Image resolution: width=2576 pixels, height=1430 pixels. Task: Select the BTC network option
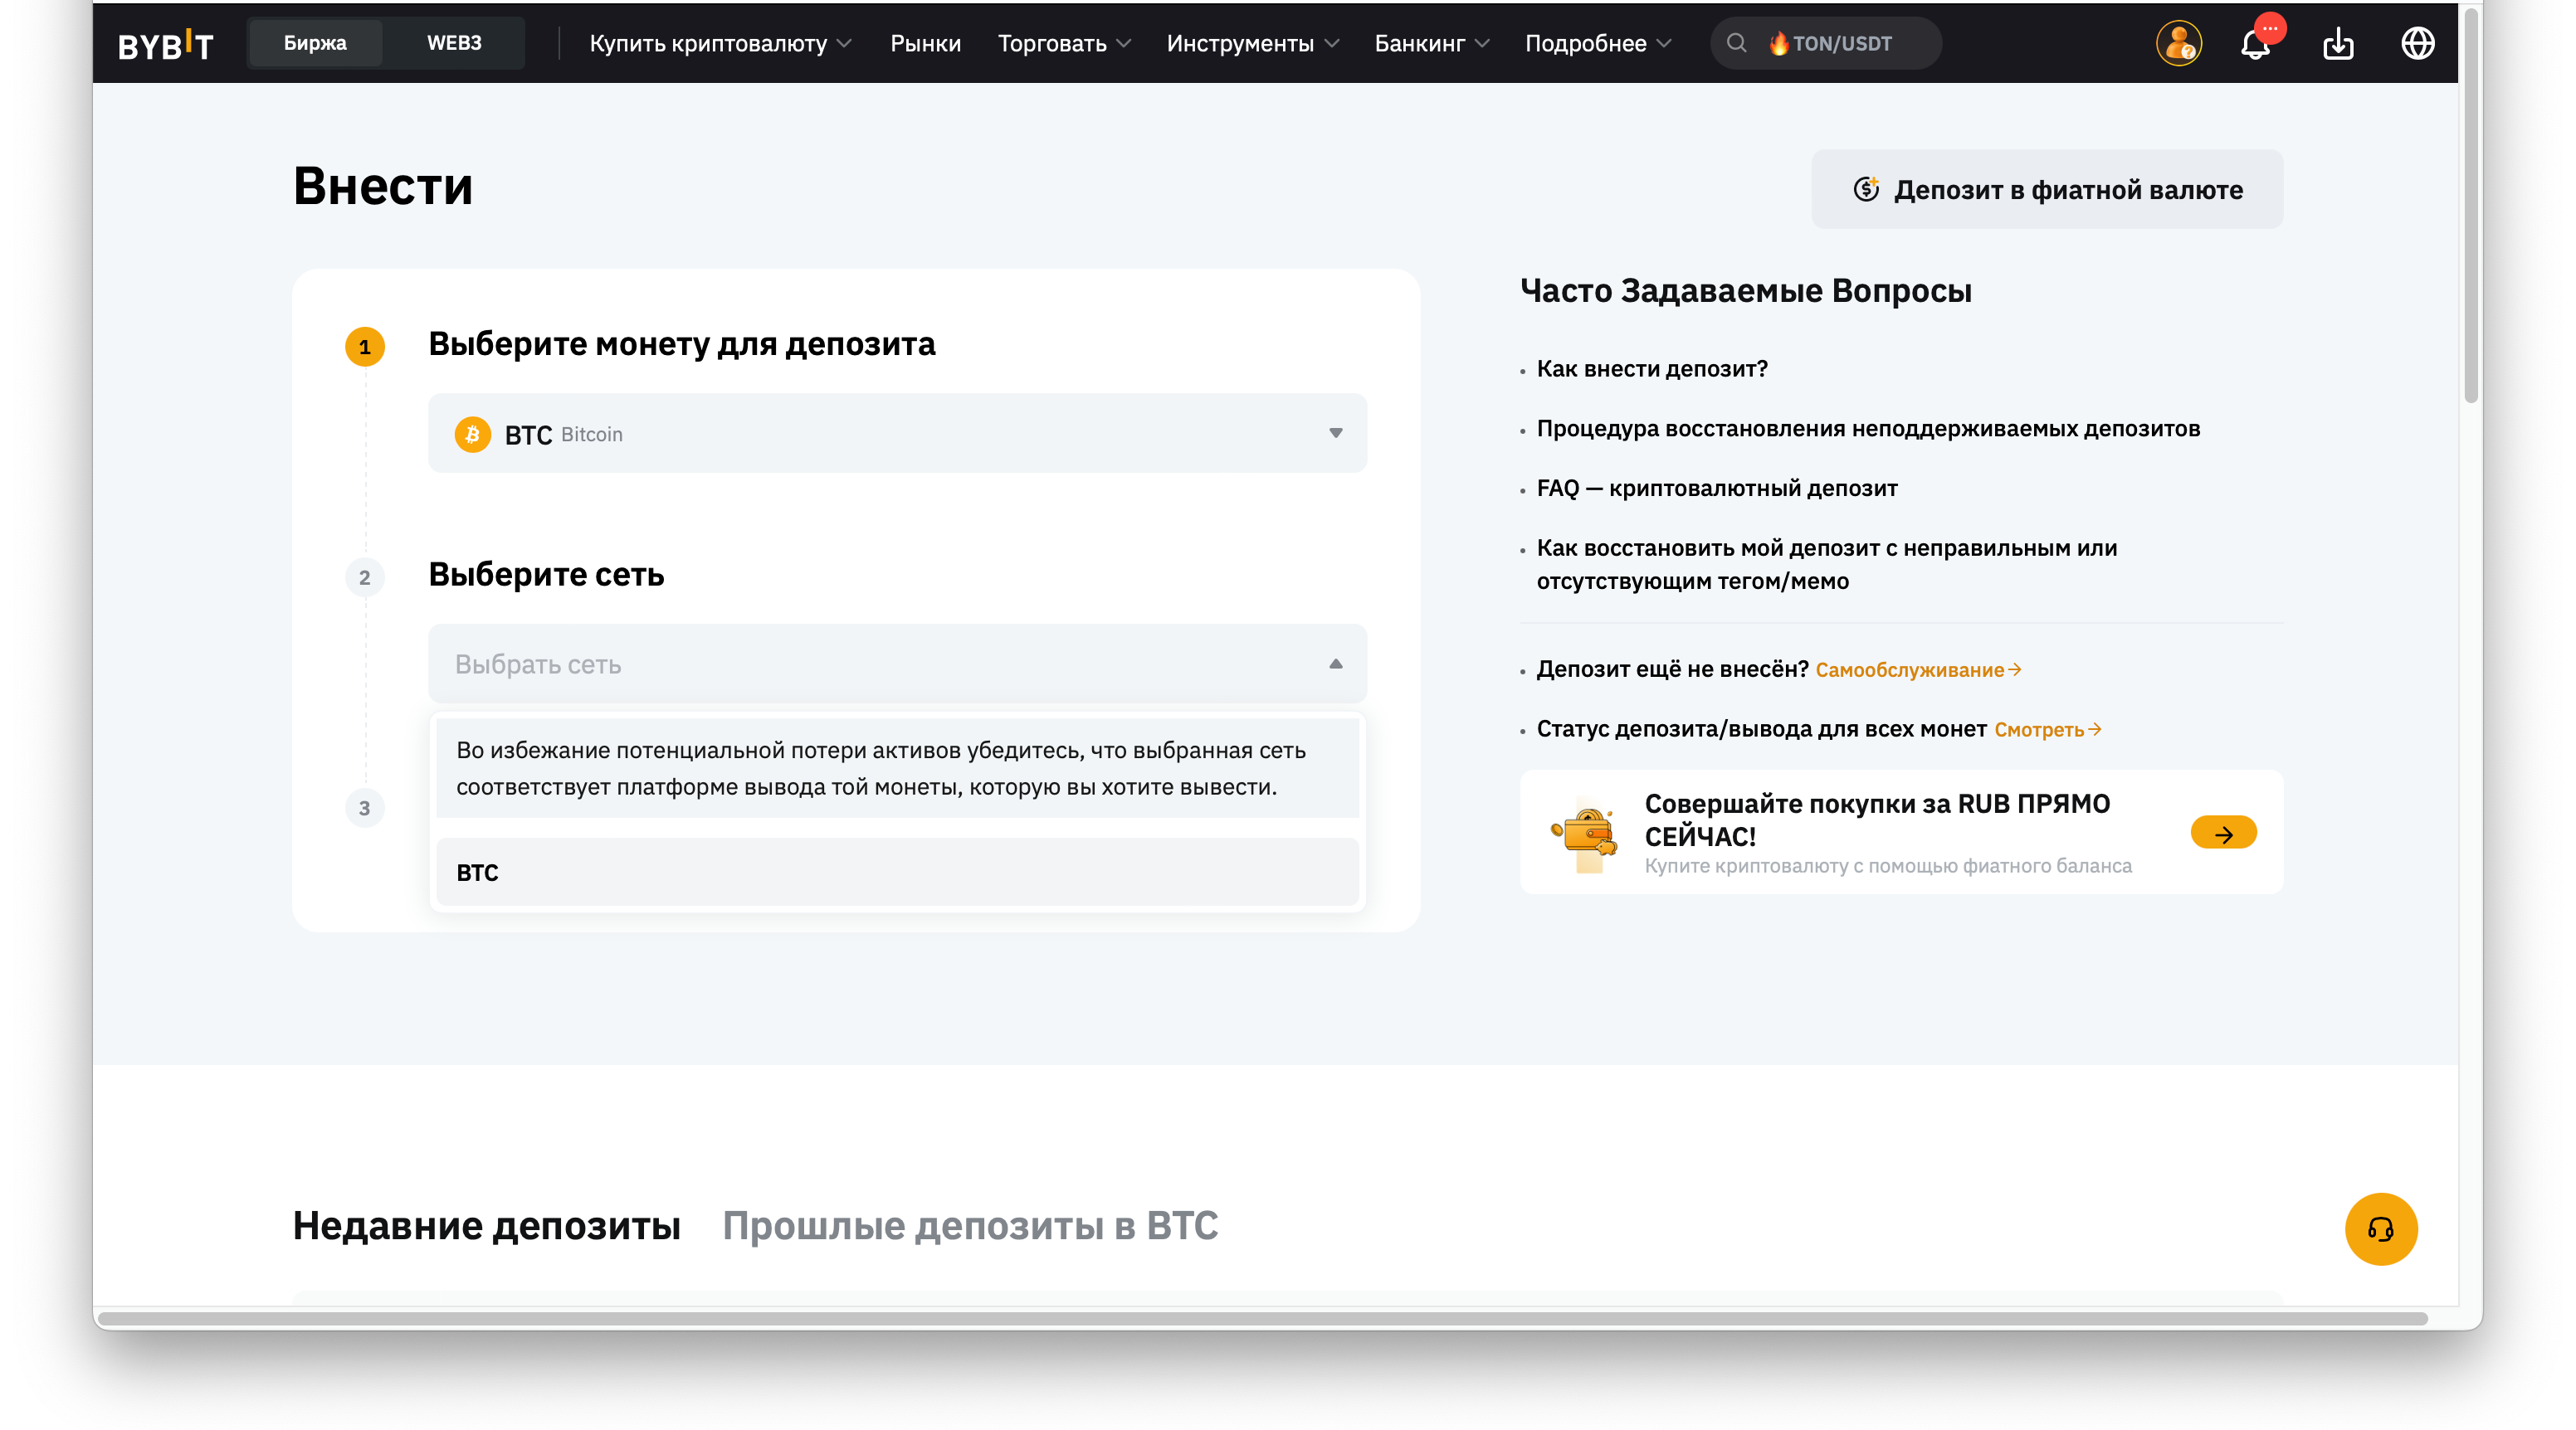[x=897, y=873]
